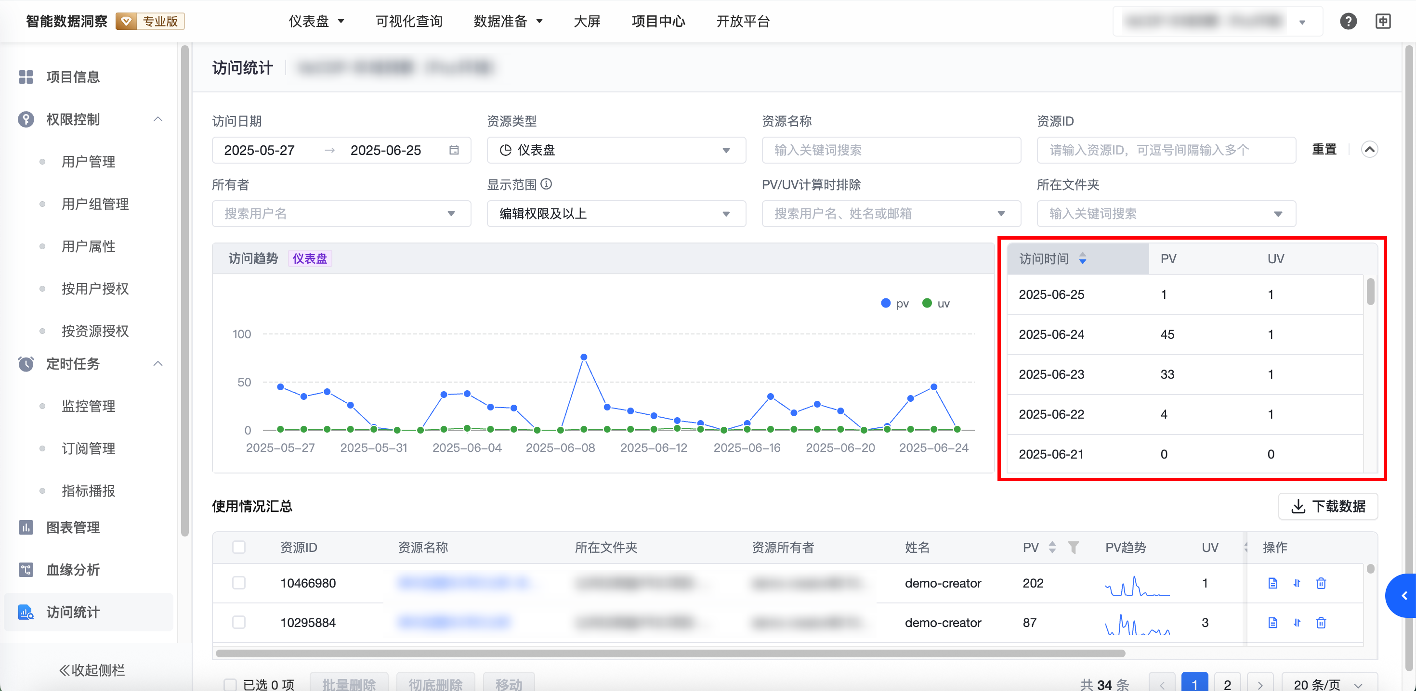Go to 项目中心 in the top navigation
The width and height of the screenshot is (1416, 691).
coord(658,22)
